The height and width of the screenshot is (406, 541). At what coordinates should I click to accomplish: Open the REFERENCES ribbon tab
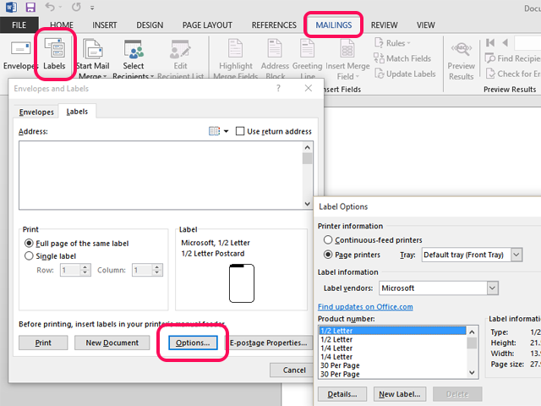(x=274, y=25)
